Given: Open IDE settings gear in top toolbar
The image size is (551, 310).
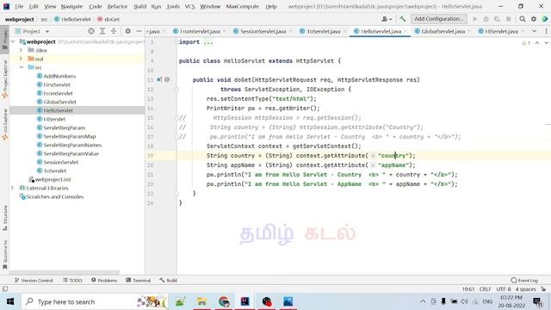Looking at the screenshot, I should (x=534, y=19).
